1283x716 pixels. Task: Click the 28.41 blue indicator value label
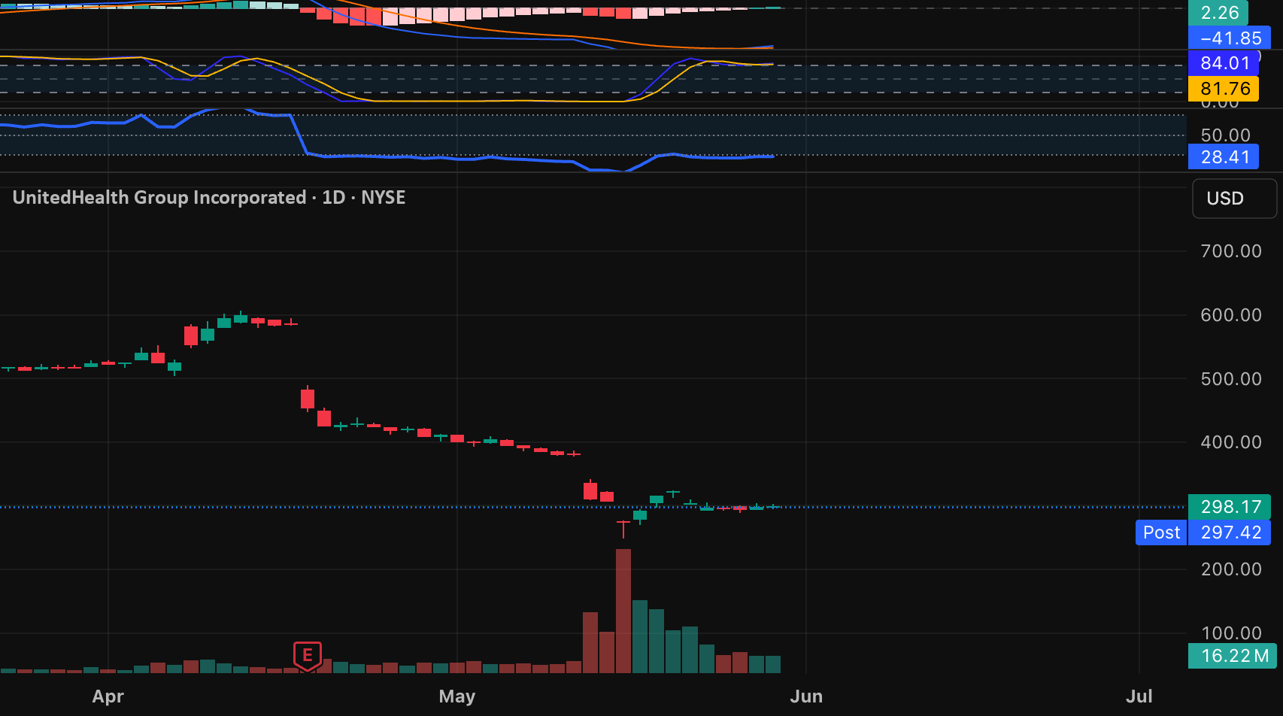[x=1224, y=157]
